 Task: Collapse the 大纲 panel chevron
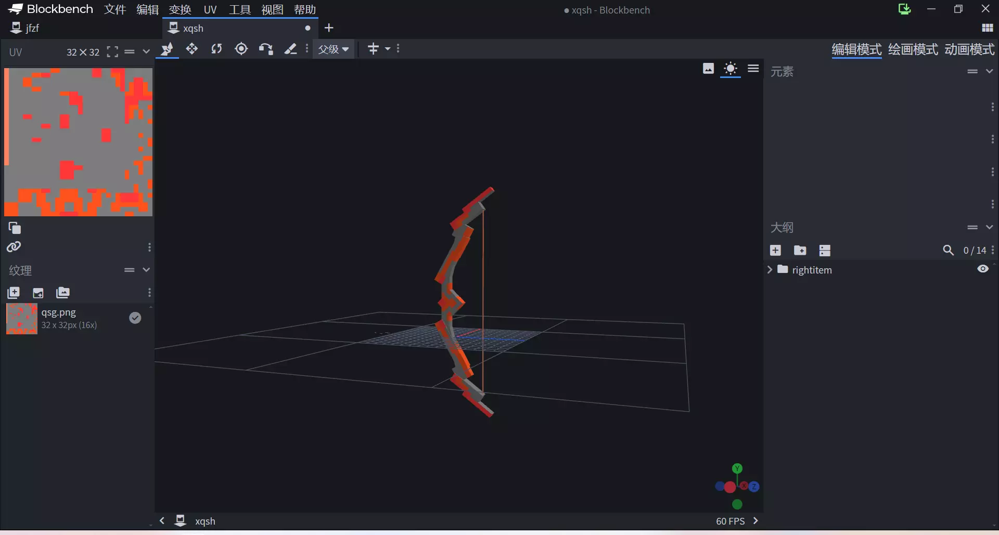(x=989, y=227)
